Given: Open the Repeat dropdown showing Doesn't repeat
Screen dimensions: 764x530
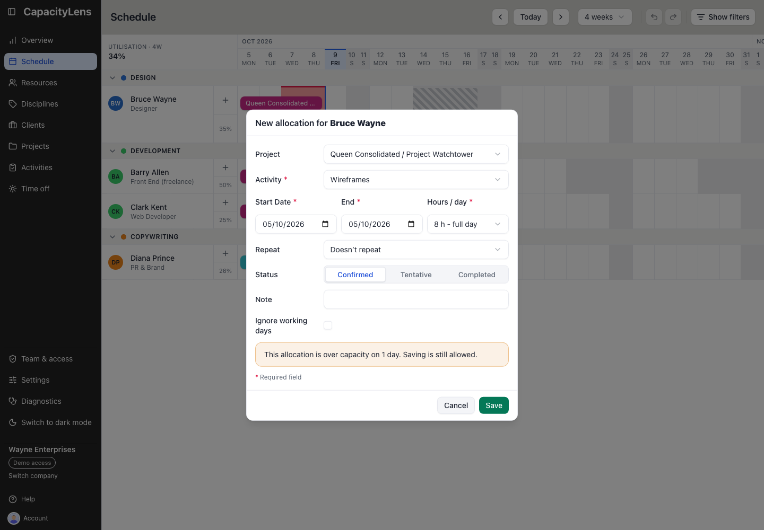Looking at the screenshot, I should (x=416, y=250).
